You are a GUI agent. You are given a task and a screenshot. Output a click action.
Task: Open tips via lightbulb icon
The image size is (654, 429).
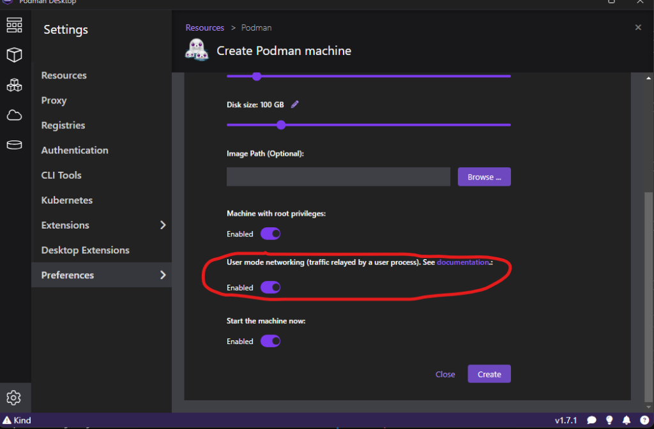[609, 420]
